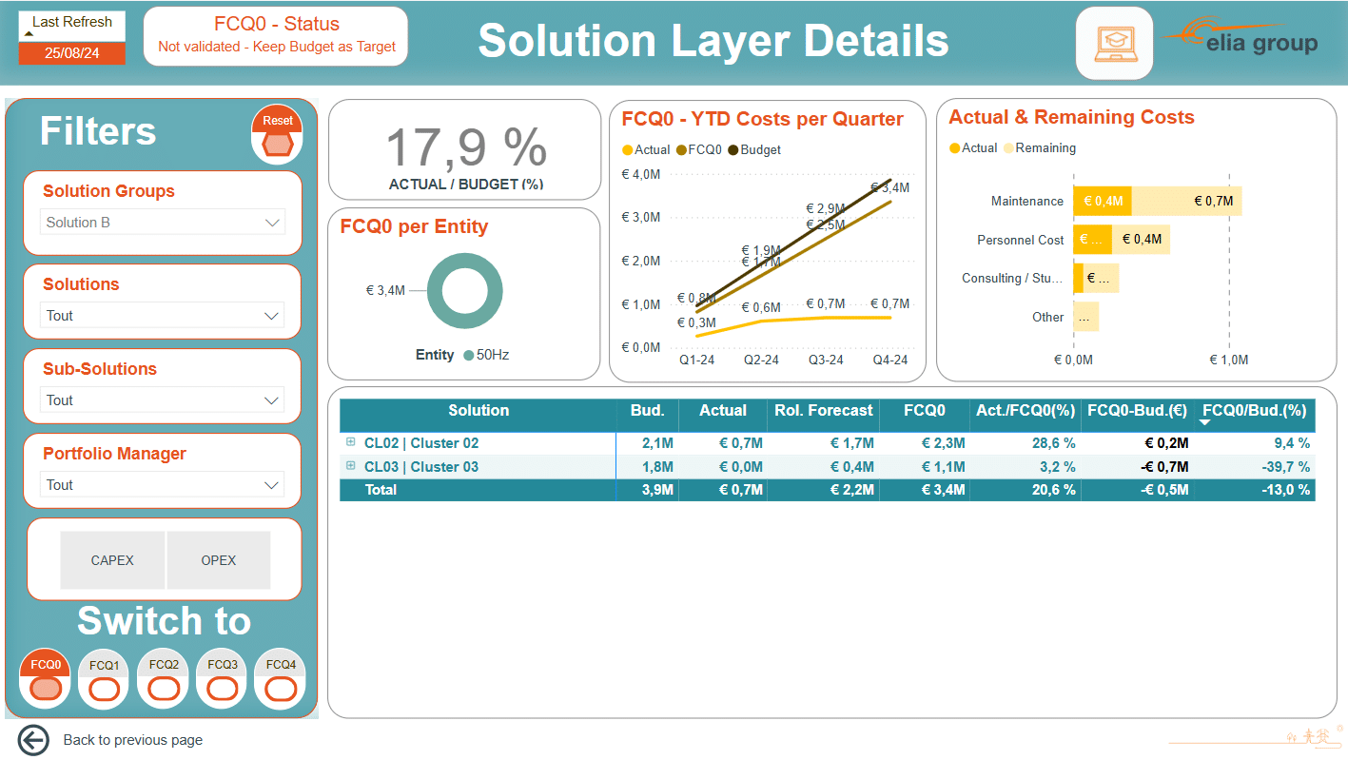This screenshot has height=760, width=1348.
Task: Click the Maintenance remaining € 0,7M bar
Action: [1187, 201]
